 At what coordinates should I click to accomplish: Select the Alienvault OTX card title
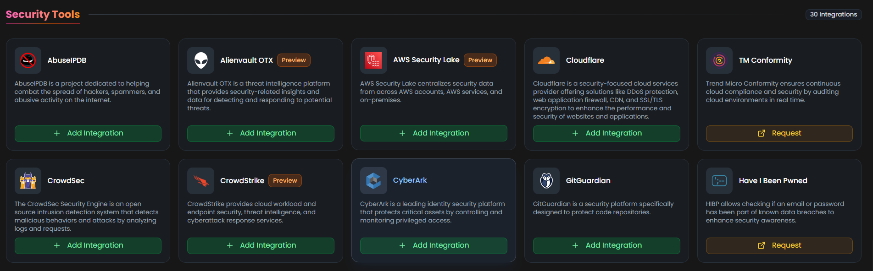(x=246, y=60)
